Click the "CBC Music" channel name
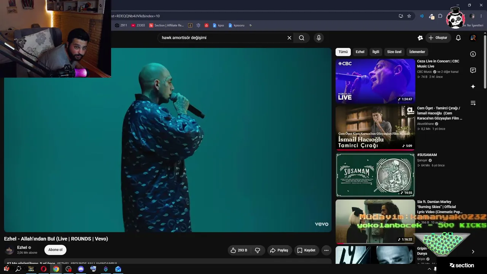This screenshot has height=274, width=487. point(425,72)
